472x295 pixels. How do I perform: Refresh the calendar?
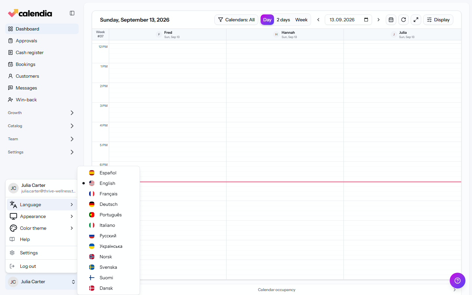pos(403,20)
